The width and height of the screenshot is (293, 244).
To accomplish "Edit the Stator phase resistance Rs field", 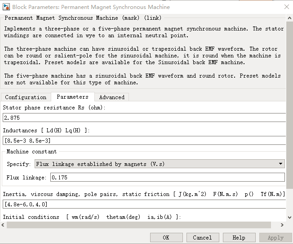I will 144,118.
